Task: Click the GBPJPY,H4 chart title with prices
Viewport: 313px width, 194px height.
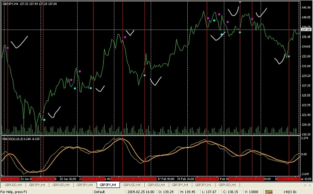Action: (30, 4)
